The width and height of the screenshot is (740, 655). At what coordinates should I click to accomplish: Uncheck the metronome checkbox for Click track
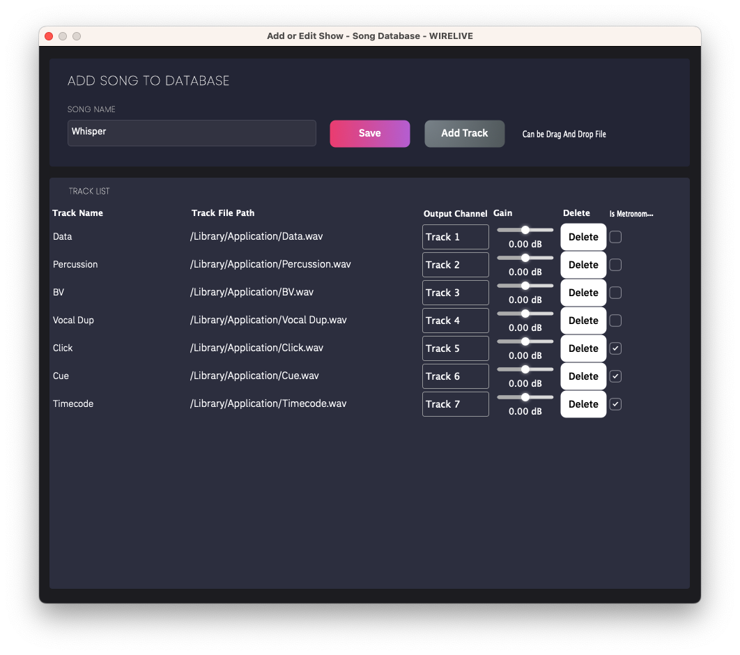pyautogui.click(x=615, y=348)
